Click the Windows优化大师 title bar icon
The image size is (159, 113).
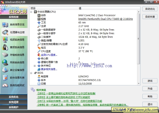tap(2, 2)
